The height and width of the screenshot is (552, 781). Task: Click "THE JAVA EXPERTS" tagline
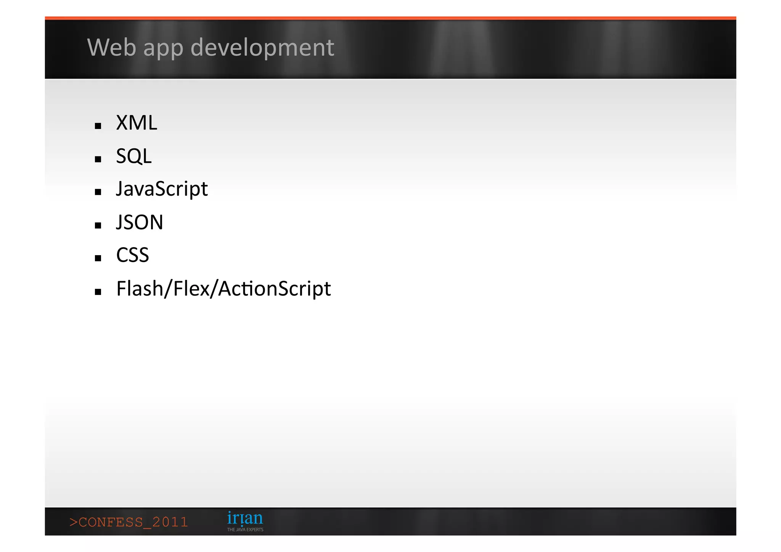click(x=245, y=529)
